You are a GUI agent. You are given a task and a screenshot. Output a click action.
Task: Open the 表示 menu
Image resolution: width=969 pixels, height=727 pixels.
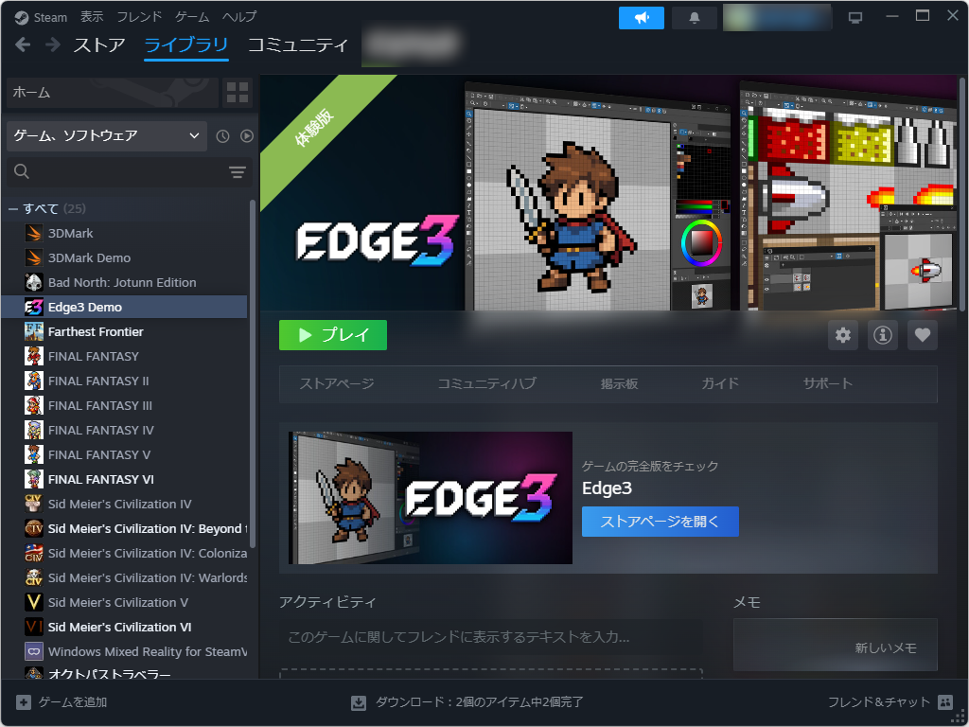pos(92,17)
